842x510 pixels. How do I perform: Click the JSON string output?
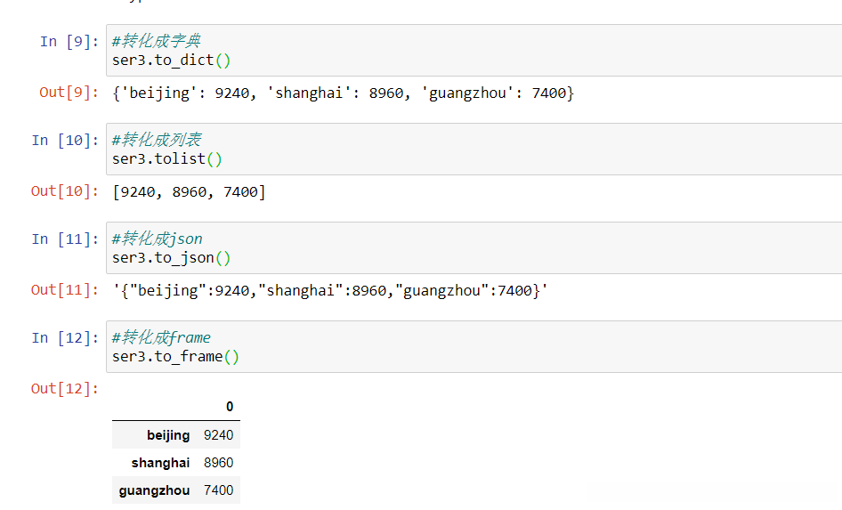[x=329, y=290]
